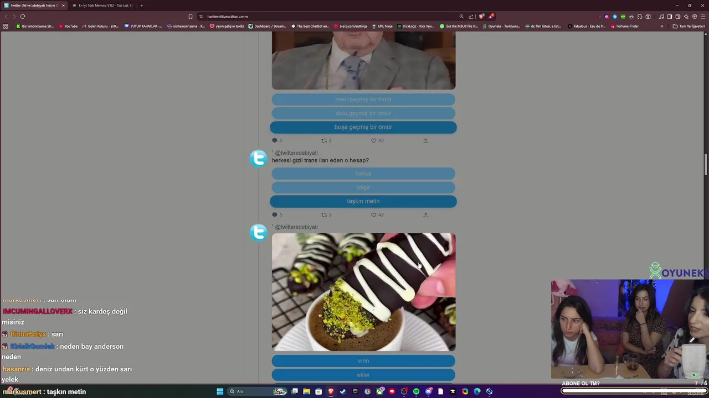Screen dimensions: 709x398
Task: Click the 'ABONE OL TM?' progress bar
Action: pyautogui.click(x=634, y=391)
